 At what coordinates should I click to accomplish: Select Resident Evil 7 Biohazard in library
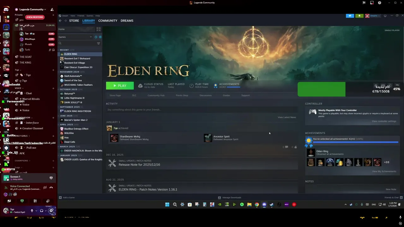pos(77,58)
